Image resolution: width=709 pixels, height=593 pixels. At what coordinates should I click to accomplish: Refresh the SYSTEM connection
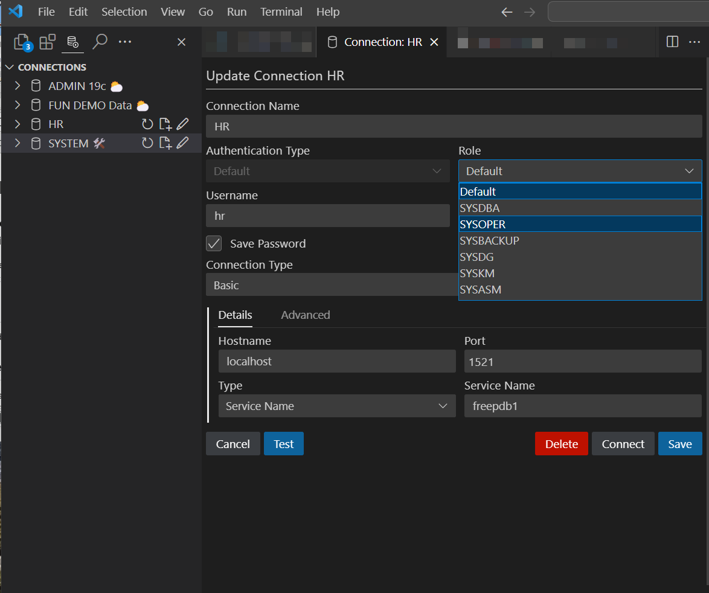click(x=147, y=143)
